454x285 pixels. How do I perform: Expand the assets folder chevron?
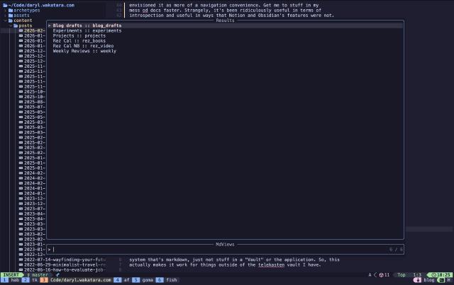(x=6, y=16)
